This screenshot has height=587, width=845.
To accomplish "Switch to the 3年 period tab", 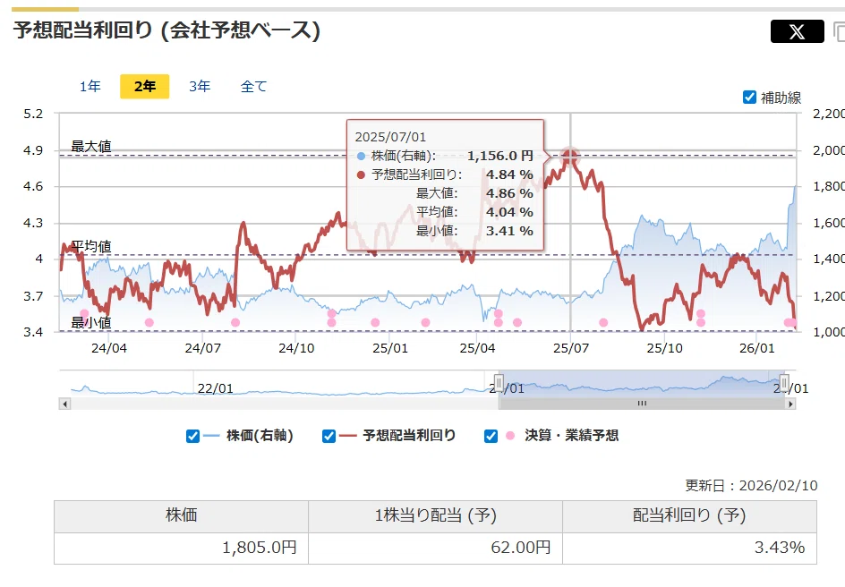I will [200, 86].
